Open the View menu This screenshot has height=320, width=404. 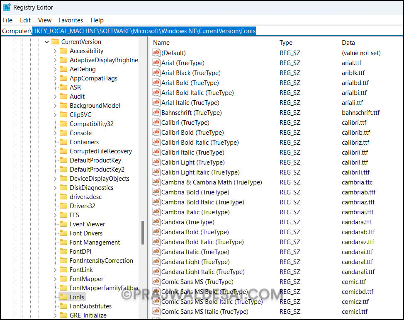pos(44,20)
